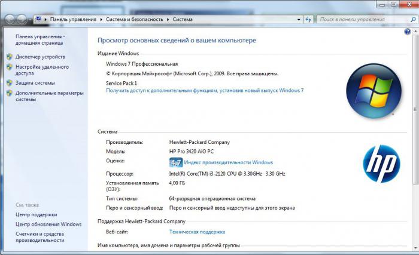Click the scrollbar up arrow

click(x=415, y=32)
